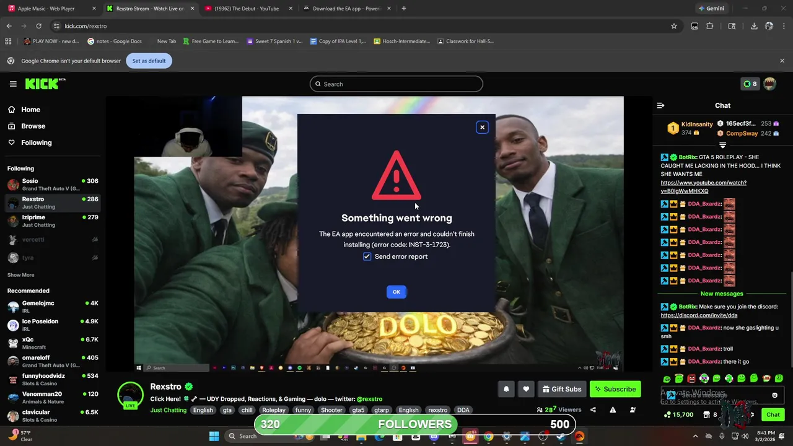
Task: Toggle the notification bell for Rexstro
Action: point(506,389)
